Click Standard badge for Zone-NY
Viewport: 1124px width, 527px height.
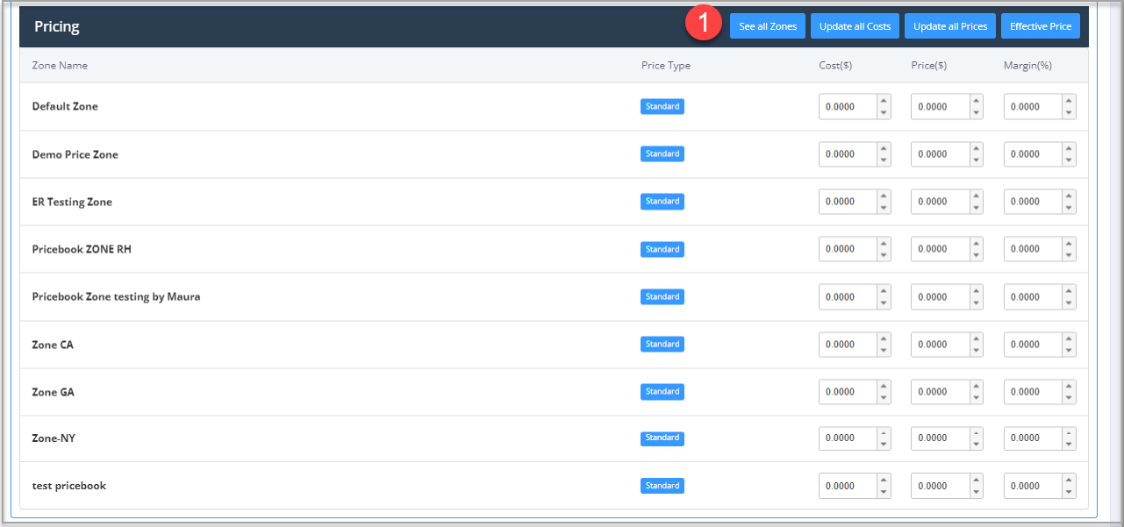(x=662, y=438)
